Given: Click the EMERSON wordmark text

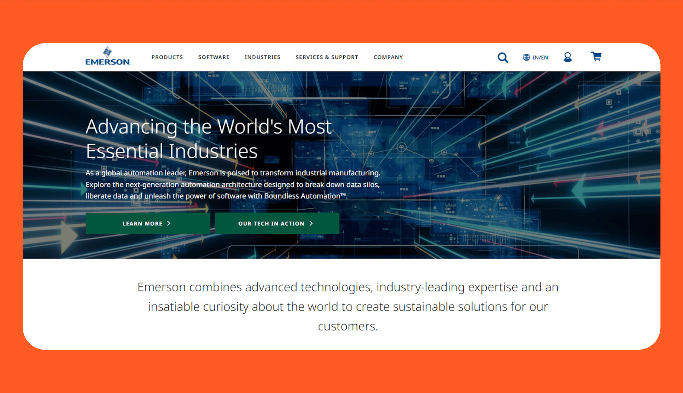Looking at the screenshot, I should click(x=108, y=62).
